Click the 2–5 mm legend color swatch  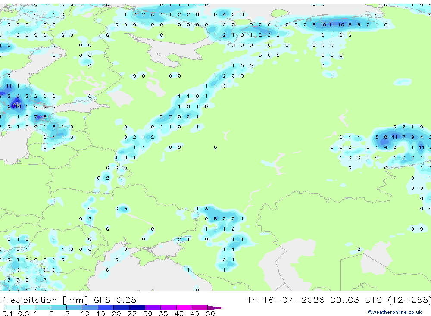(59, 307)
